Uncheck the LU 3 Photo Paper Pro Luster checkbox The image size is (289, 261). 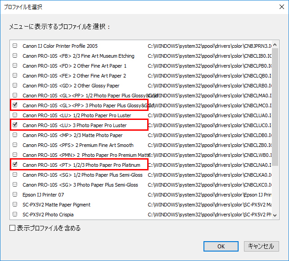[15, 125]
